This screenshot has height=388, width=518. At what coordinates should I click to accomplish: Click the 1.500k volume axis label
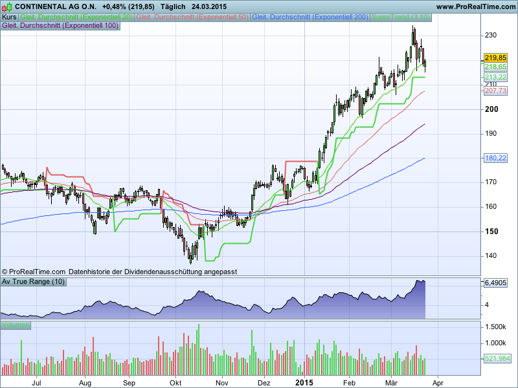[495, 327]
